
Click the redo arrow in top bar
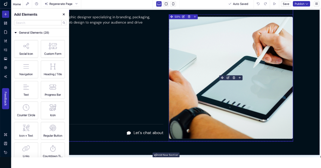click(x=265, y=4)
